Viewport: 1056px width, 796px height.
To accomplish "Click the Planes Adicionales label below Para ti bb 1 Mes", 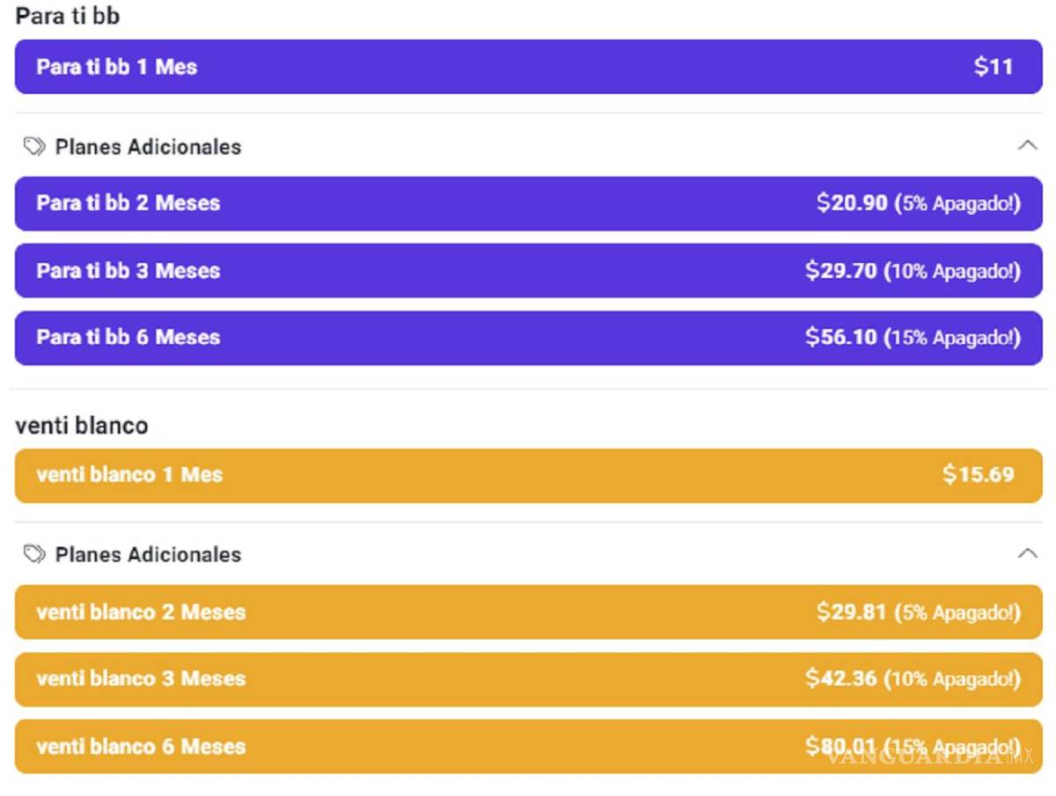I will click(148, 147).
